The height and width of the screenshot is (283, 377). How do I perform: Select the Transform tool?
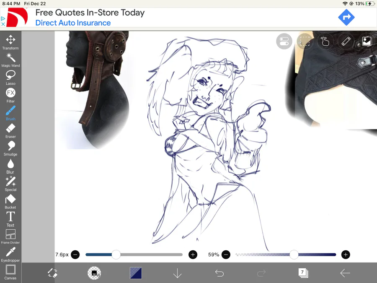[10, 42]
